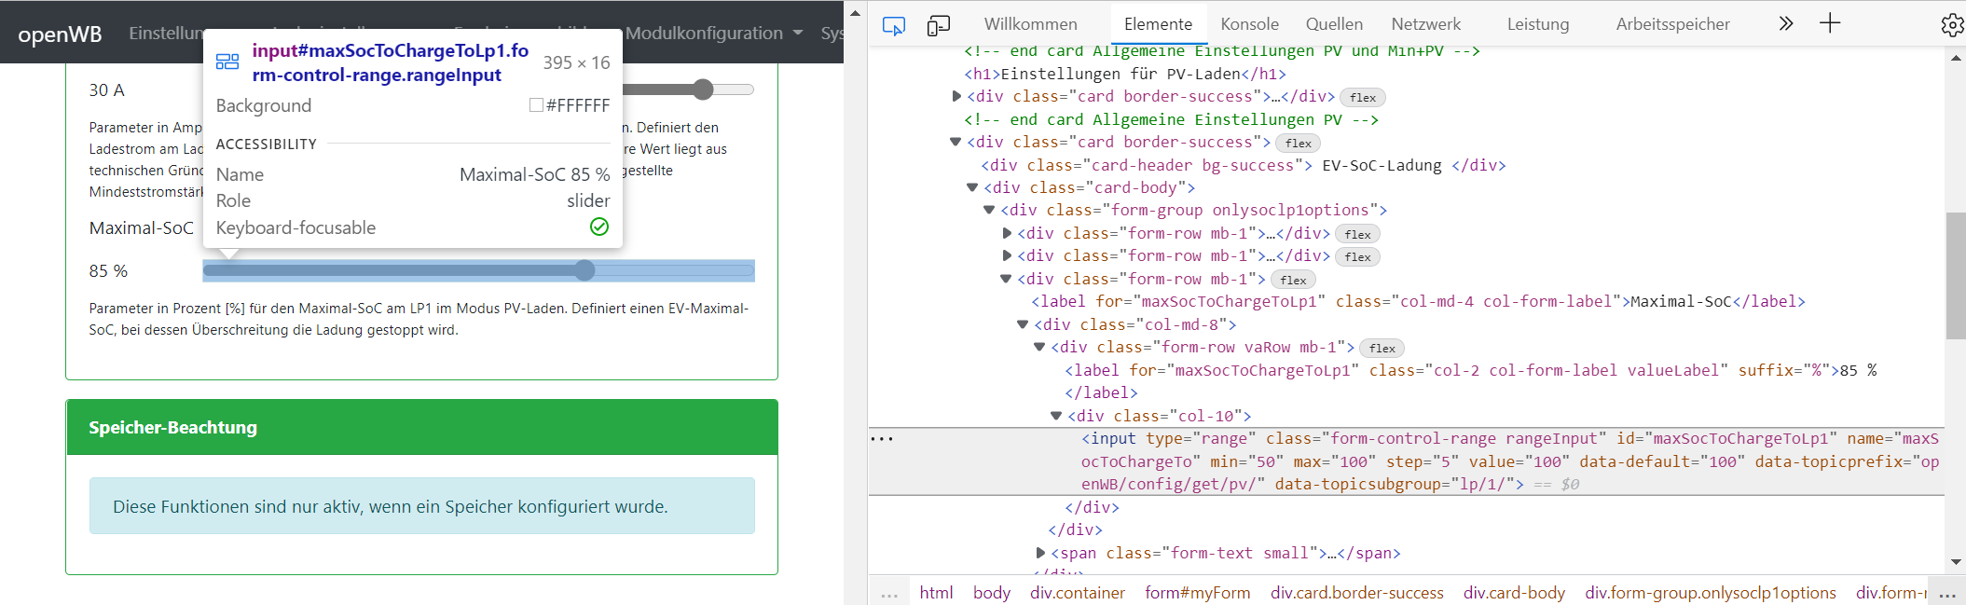Click the Elements panel vertical scrollbar thumb
This screenshot has width=1966, height=605.
coord(1955,275)
